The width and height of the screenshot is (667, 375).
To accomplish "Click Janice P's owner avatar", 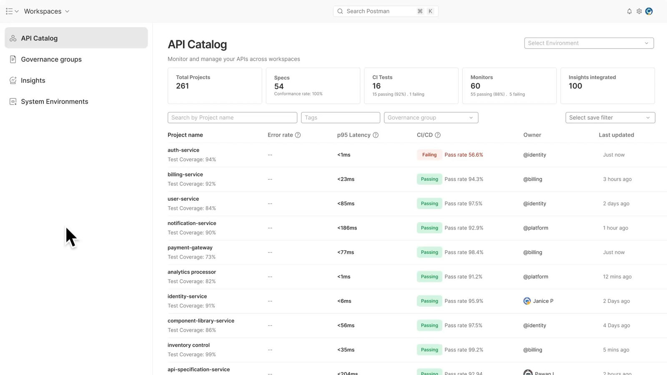I will [527, 300].
